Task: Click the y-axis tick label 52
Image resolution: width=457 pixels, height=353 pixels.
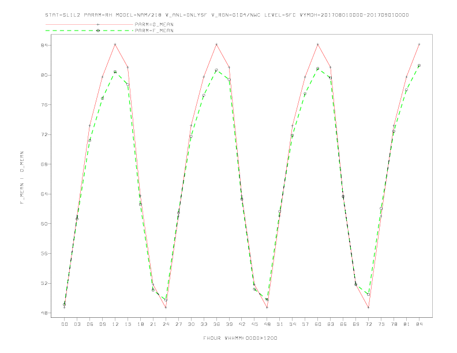Action: coord(44,283)
